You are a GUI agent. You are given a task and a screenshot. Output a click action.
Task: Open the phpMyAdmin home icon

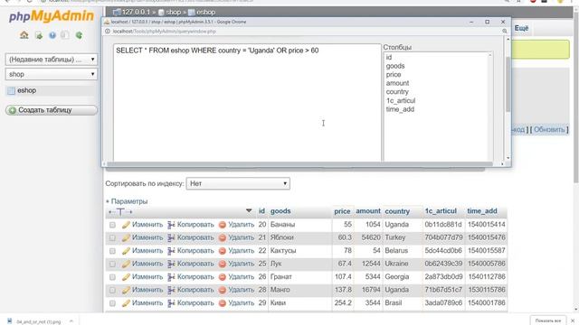(24, 35)
